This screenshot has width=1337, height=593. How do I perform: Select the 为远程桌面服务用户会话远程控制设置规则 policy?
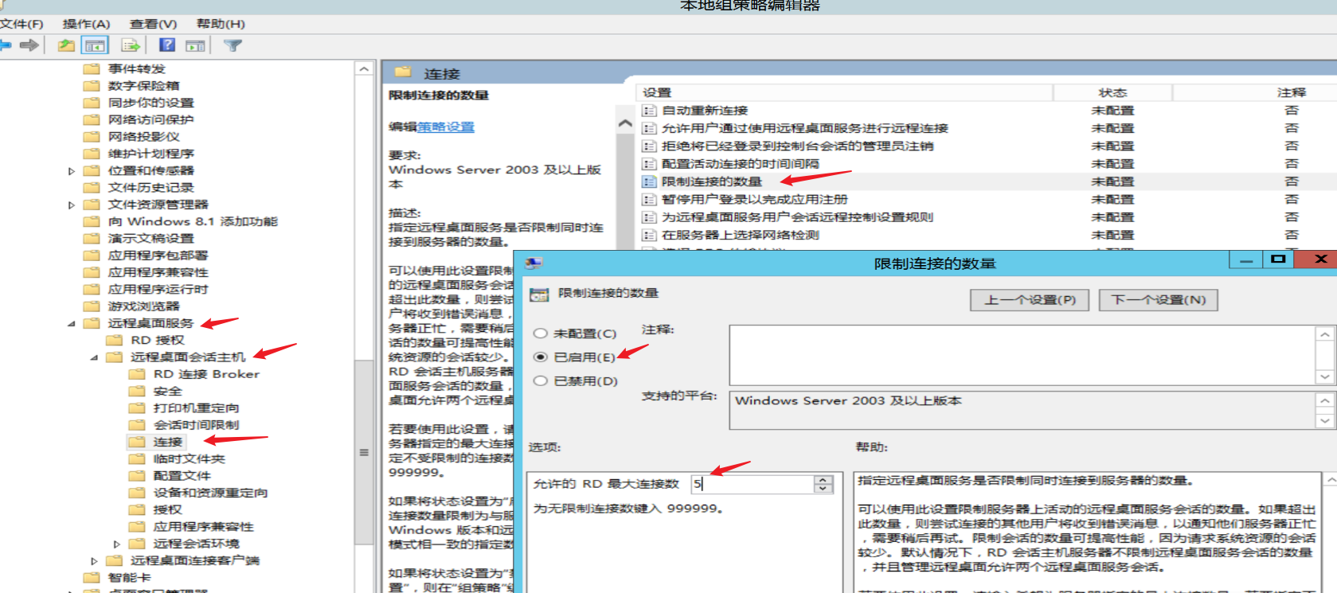(x=987, y=217)
